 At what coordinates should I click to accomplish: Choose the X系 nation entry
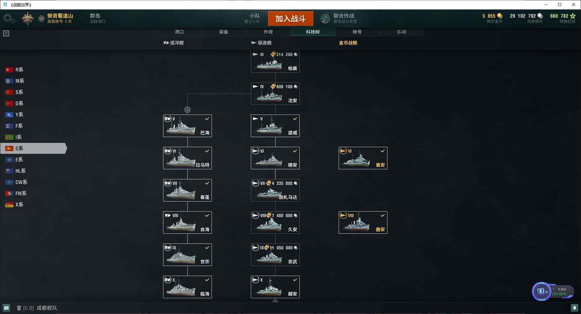click(14, 205)
